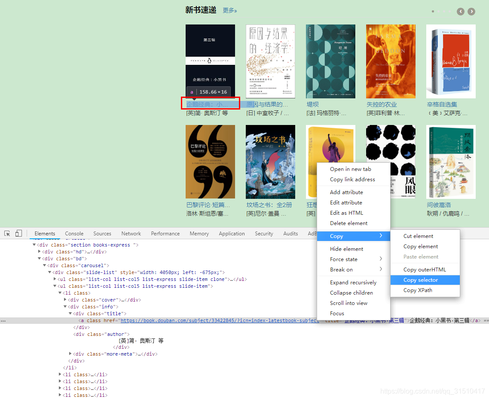489x399 pixels.
Task: Expand the slide-item clone ul node
Action: (x=55, y=279)
